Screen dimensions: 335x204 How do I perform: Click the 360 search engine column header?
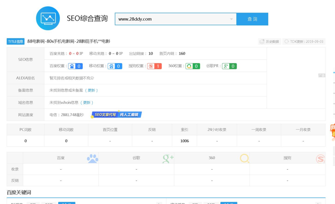pyautogui.click(x=212, y=158)
